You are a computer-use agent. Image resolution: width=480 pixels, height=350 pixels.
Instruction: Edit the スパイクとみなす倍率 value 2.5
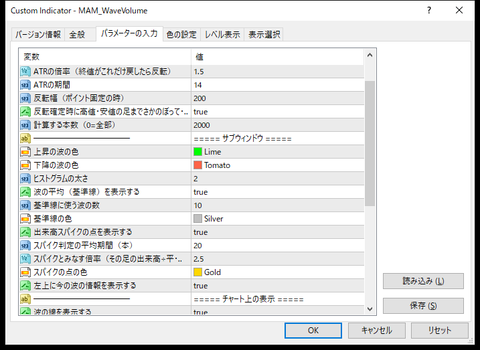(278, 259)
